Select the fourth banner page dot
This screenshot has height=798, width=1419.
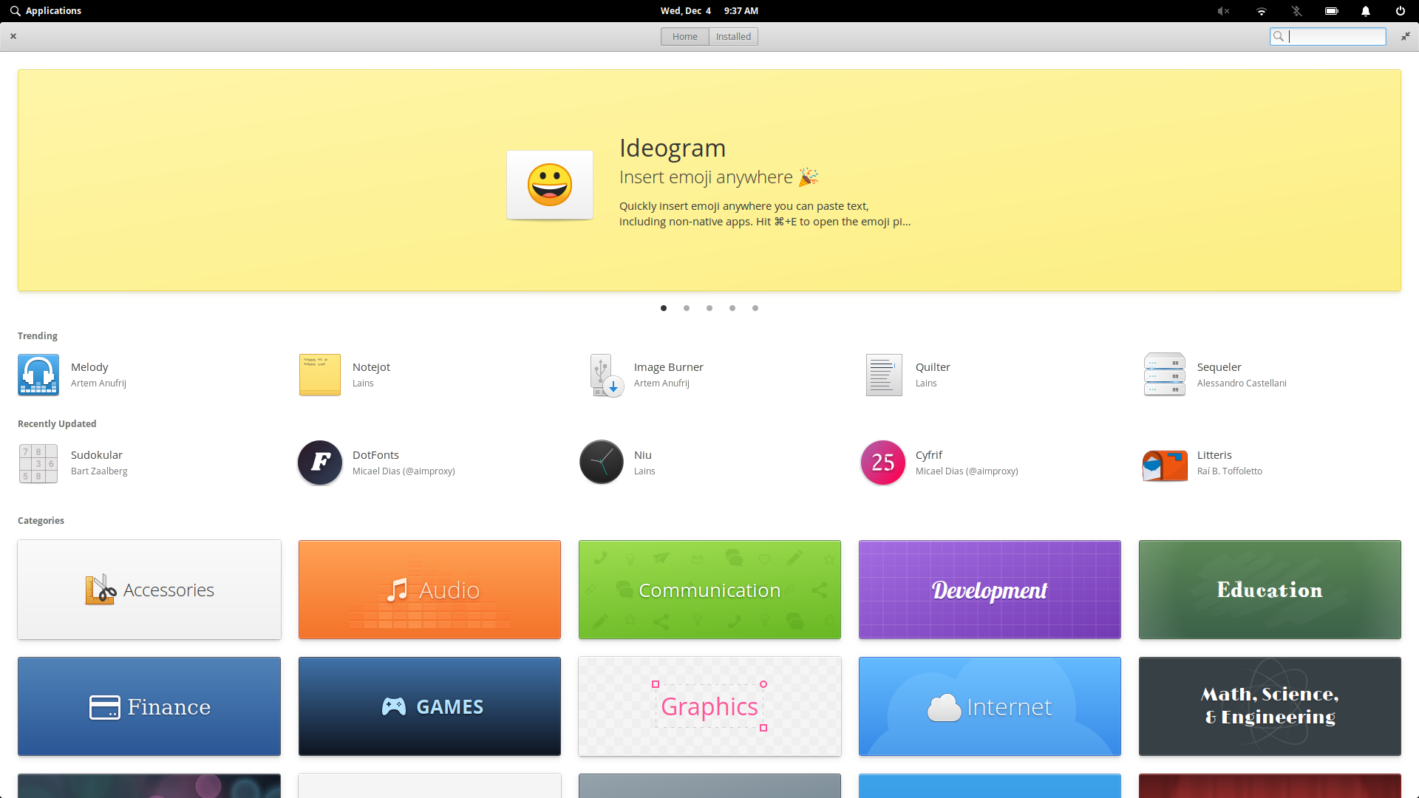click(732, 308)
